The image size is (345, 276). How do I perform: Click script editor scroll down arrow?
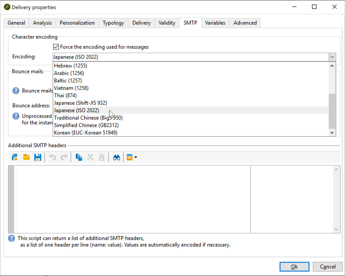pos(336,230)
